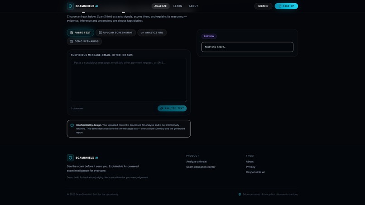Screen dimensions: 365x205
Task: Open the Privacy footer link
Action: coord(250,167)
